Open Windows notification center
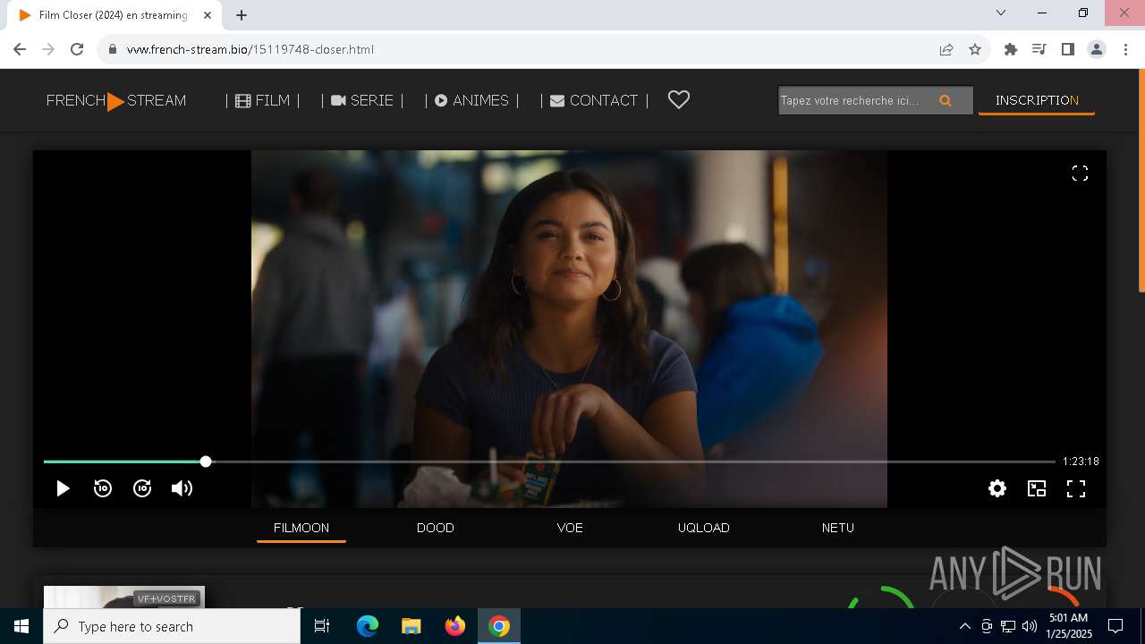This screenshot has height=644, width=1145. (x=1115, y=626)
